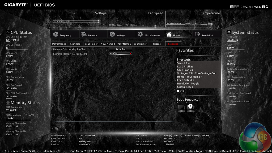Open Voltage - CPU Core Voltage Con shortcut
Viewport: 272px width, 153px height.
[197, 73]
